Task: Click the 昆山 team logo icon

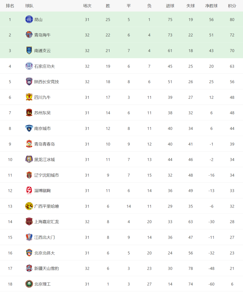Action: click(29, 19)
